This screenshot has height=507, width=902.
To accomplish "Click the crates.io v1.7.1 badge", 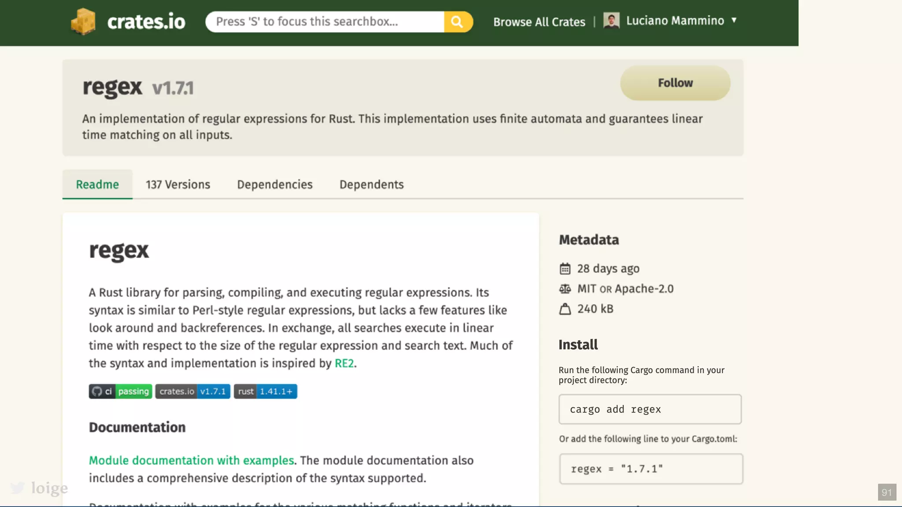I will [x=192, y=391].
